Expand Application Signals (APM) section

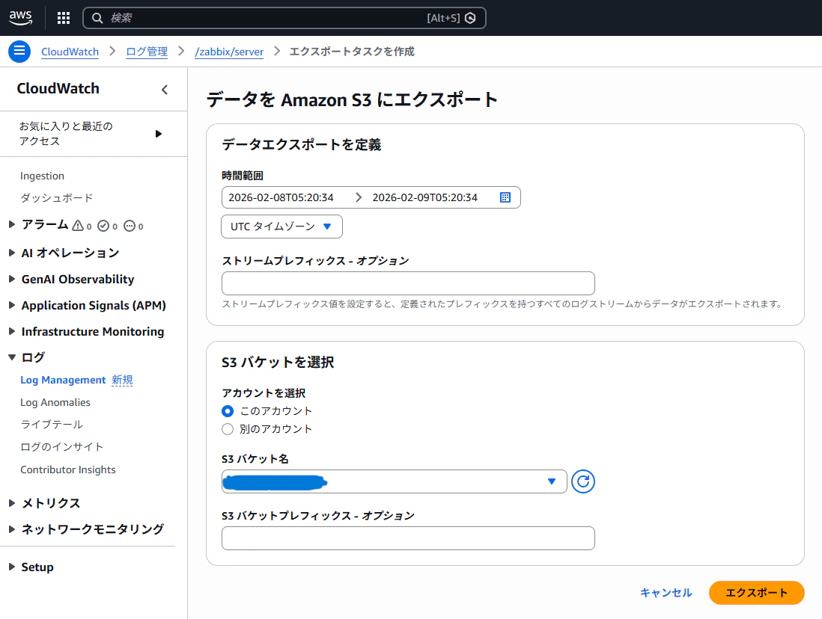pos(11,305)
